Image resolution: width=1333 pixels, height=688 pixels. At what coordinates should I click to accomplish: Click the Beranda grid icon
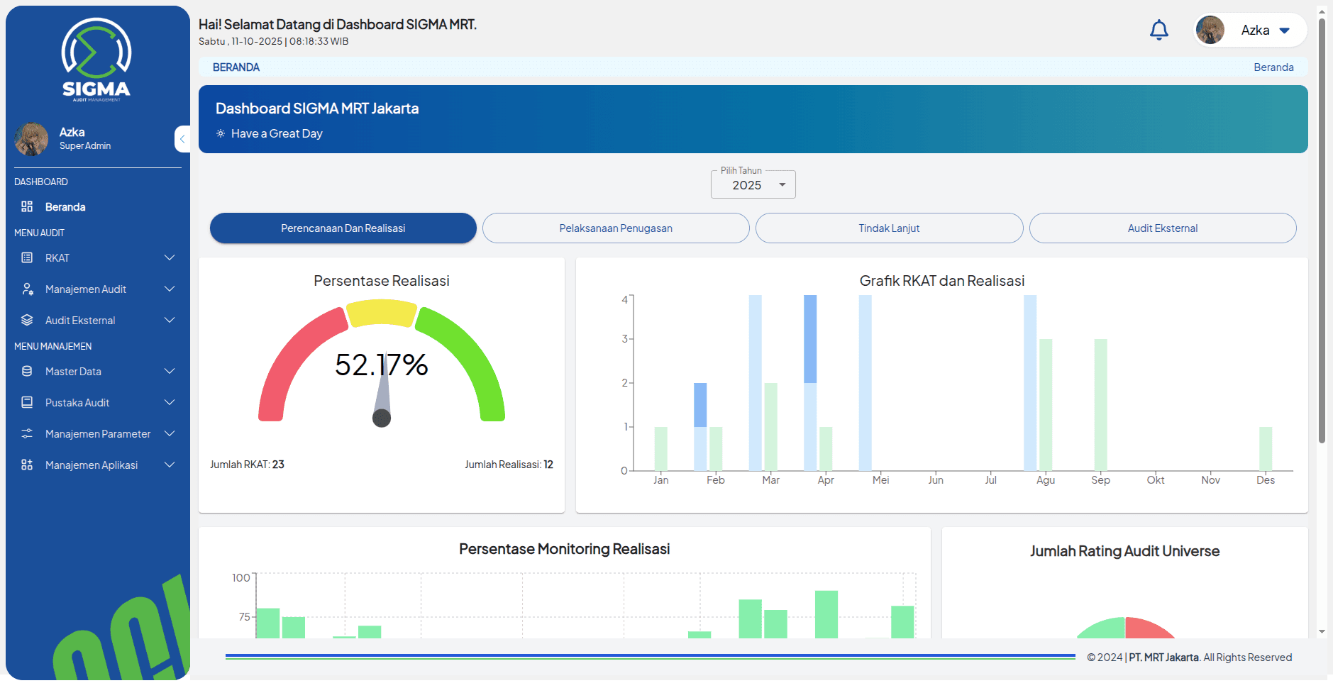[x=27, y=206]
